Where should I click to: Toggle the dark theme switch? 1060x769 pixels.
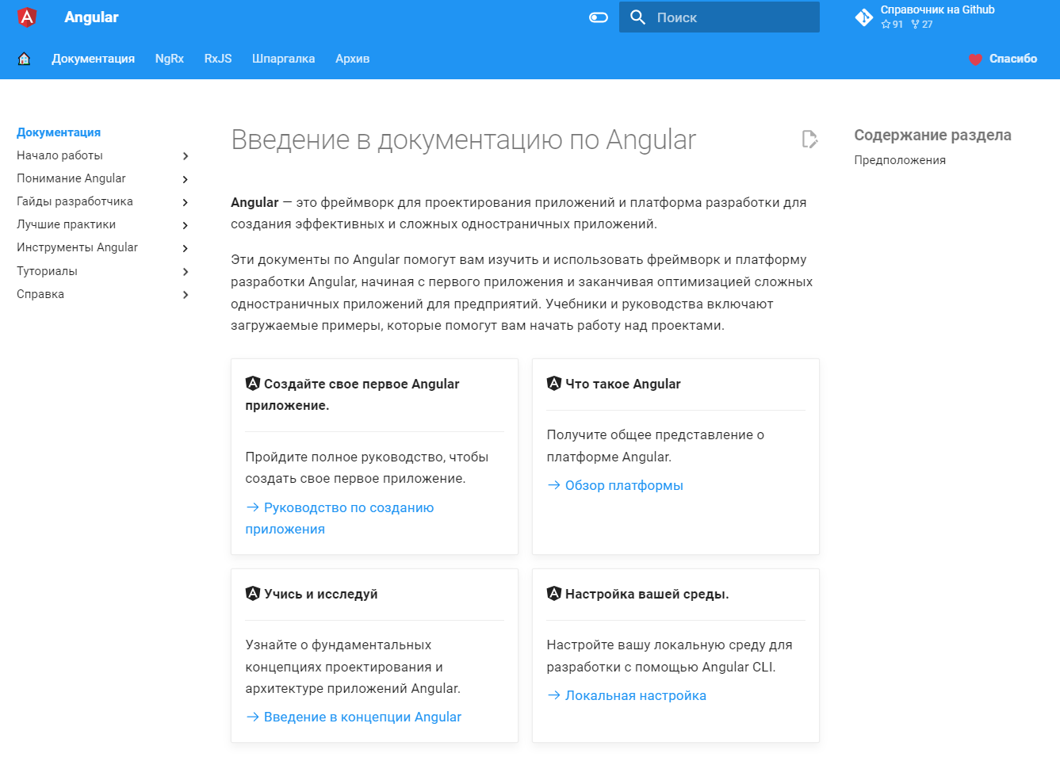pos(599,17)
